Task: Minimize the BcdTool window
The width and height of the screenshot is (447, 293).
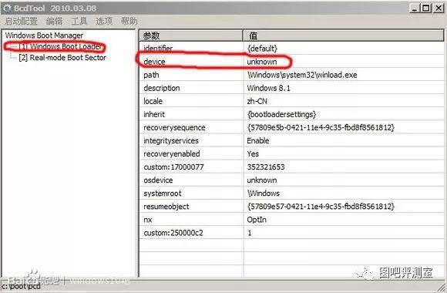Action: (415, 8)
